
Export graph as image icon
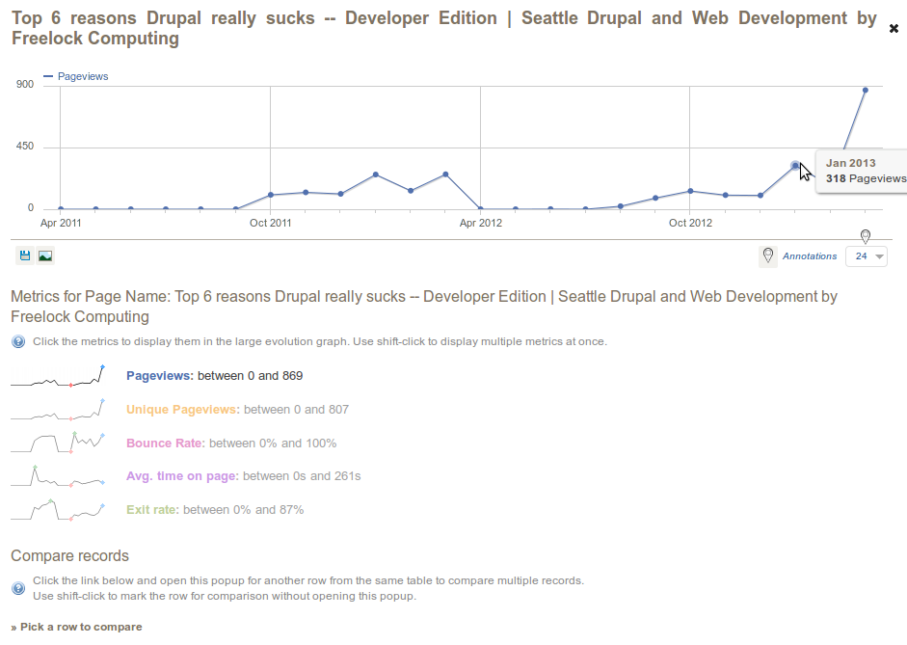[45, 255]
